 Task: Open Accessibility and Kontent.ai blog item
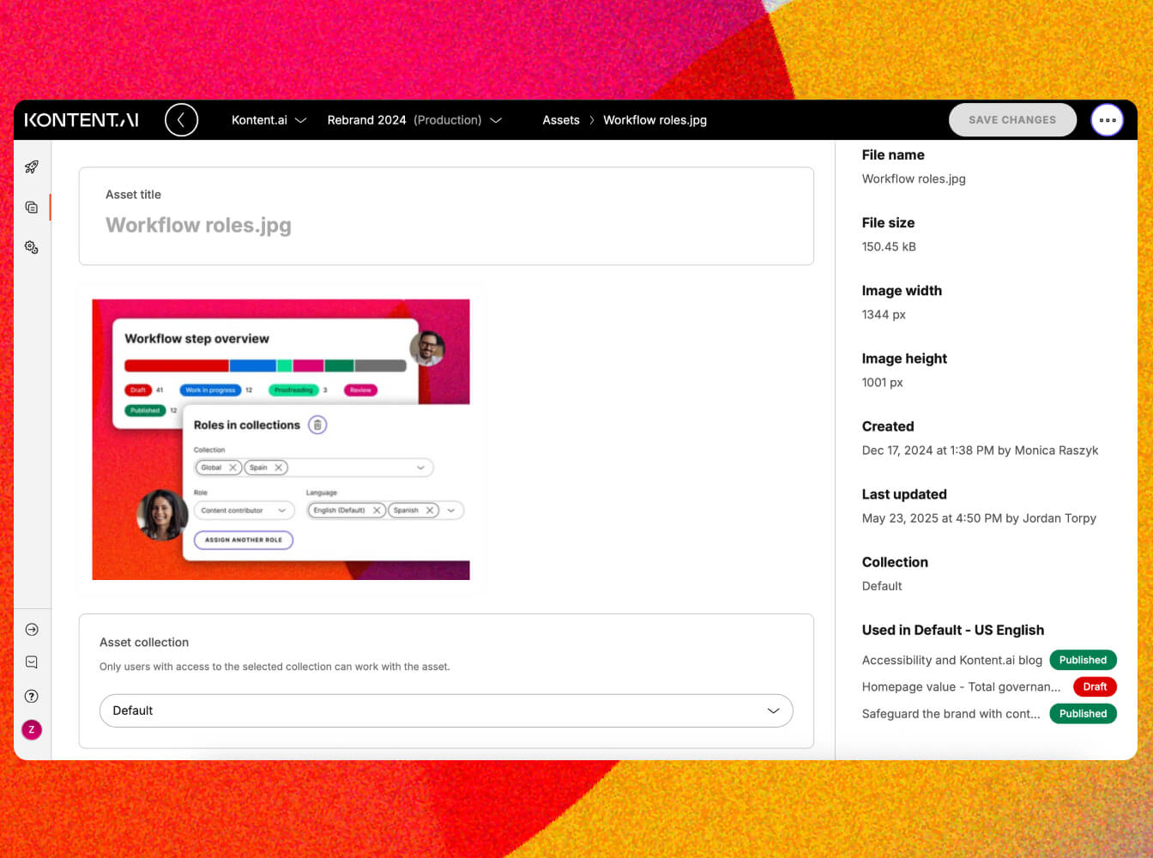(x=951, y=660)
